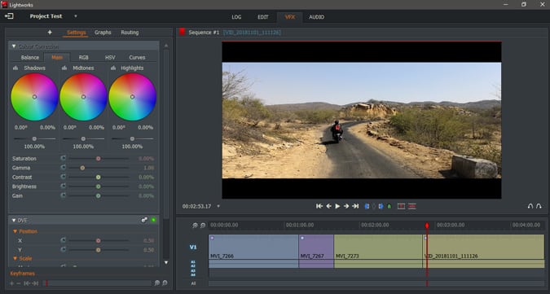
Task: Add a new effect with the plus icon
Action: click(x=50, y=33)
